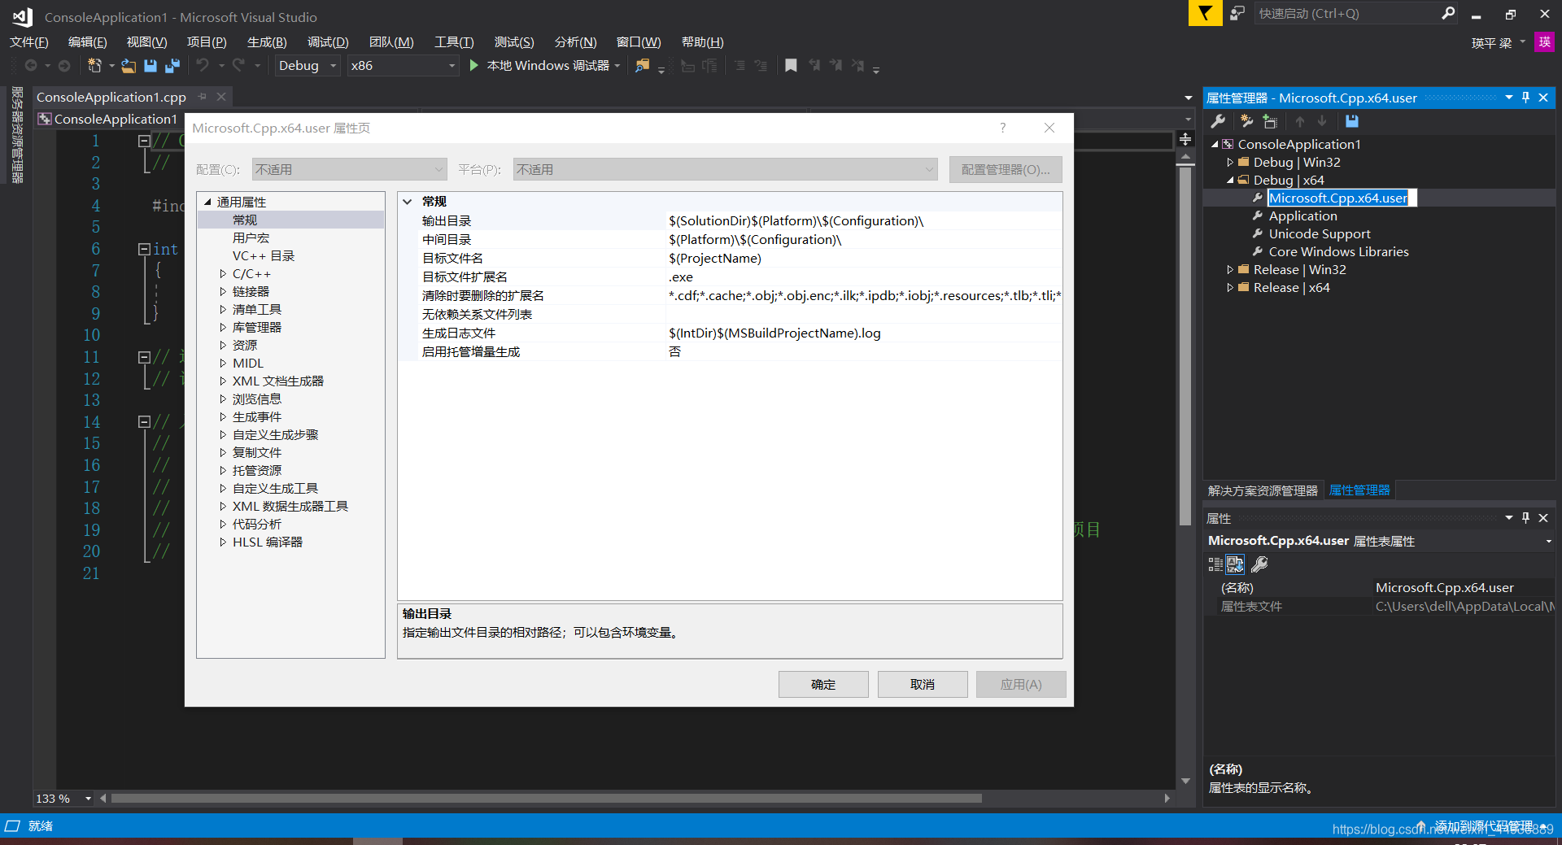This screenshot has height=845, width=1562.
Task: Collapse the 通用属性 tree node
Action: coord(207,202)
